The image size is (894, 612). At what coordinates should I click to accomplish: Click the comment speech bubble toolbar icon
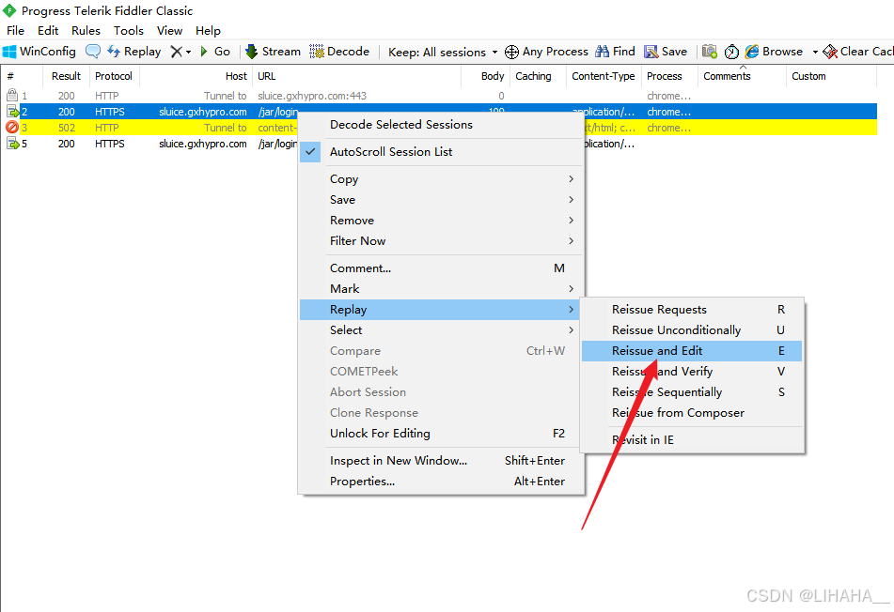(x=93, y=52)
